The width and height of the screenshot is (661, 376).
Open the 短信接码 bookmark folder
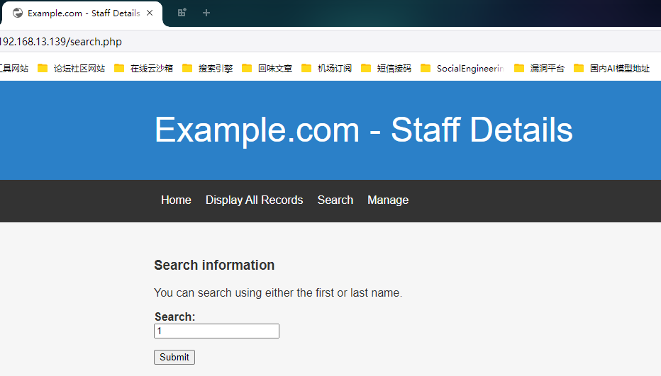(386, 68)
